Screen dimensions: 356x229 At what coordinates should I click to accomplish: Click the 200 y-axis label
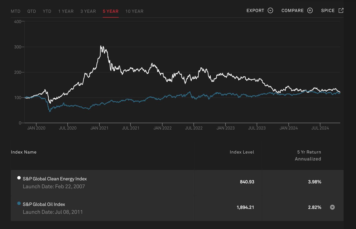point(18,72)
